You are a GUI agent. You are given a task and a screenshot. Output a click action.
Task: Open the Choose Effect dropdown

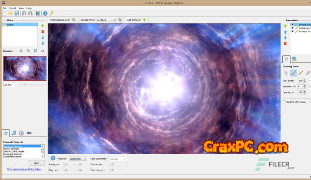(x=106, y=20)
